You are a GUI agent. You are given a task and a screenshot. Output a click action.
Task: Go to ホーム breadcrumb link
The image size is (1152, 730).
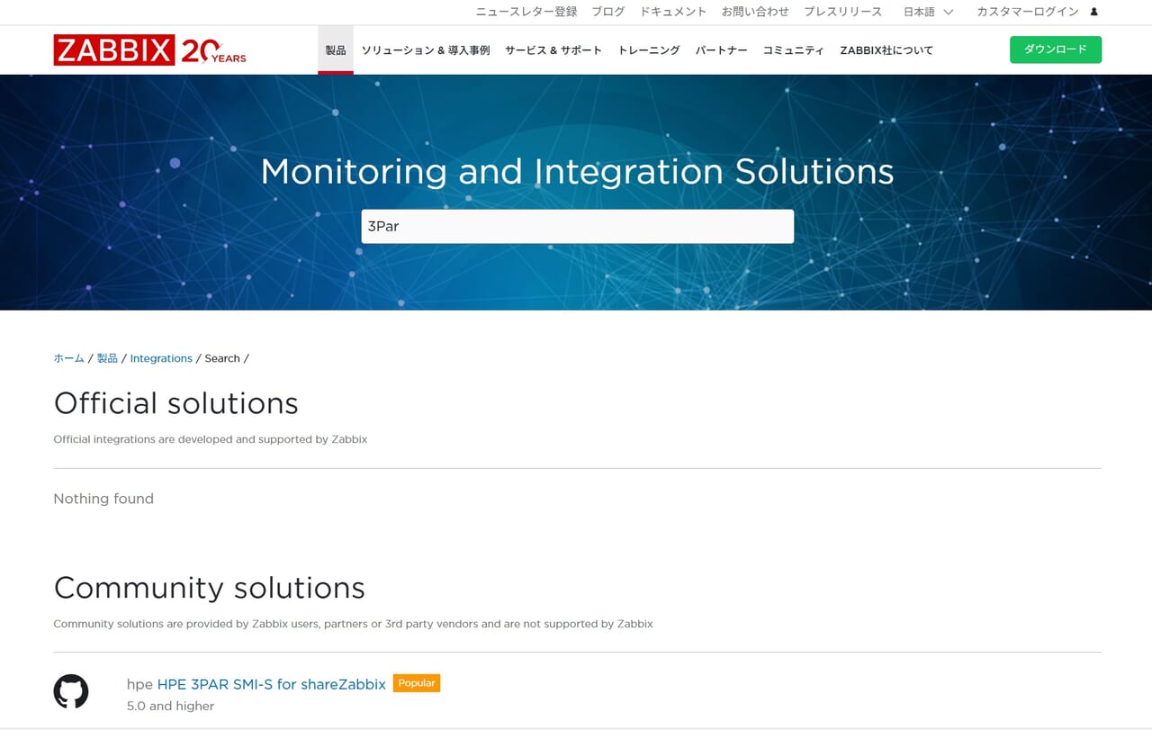pos(68,358)
